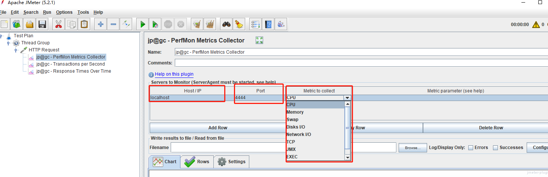
Task: Click the blue info help icon
Action: [x=151, y=75]
